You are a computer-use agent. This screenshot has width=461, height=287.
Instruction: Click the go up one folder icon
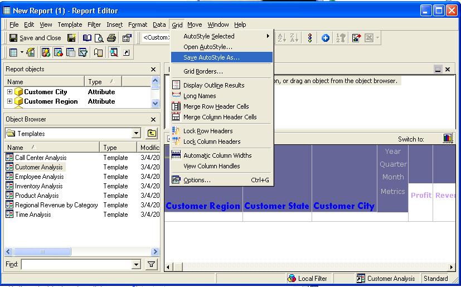[152, 133]
